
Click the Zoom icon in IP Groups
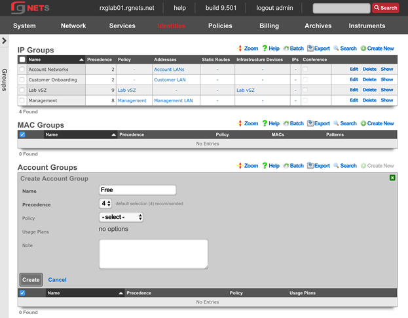240,49
